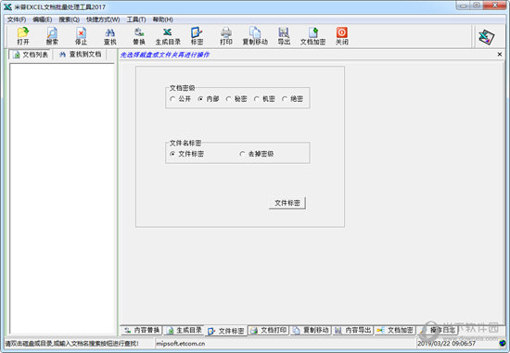This screenshot has width=510, height=353.
Task: Open the 工具(T) menu
Action: click(136, 19)
